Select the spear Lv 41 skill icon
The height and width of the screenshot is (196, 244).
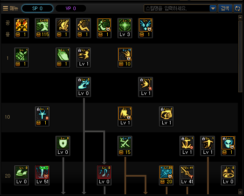click(x=187, y=172)
